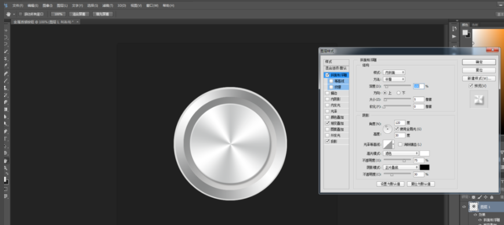Select the 下 direction radio button

point(398,93)
